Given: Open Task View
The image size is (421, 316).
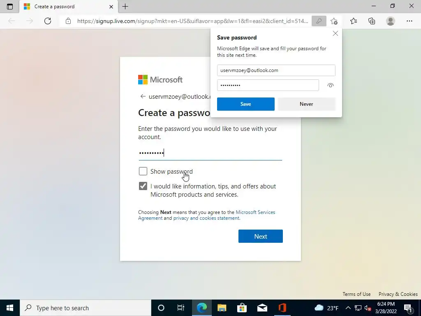Looking at the screenshot, I should [x=181, y=308].
